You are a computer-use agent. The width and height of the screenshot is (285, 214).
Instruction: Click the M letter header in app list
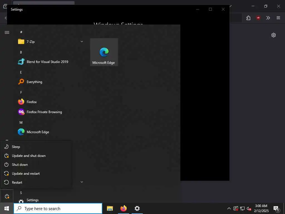click(x=21, y=123)
